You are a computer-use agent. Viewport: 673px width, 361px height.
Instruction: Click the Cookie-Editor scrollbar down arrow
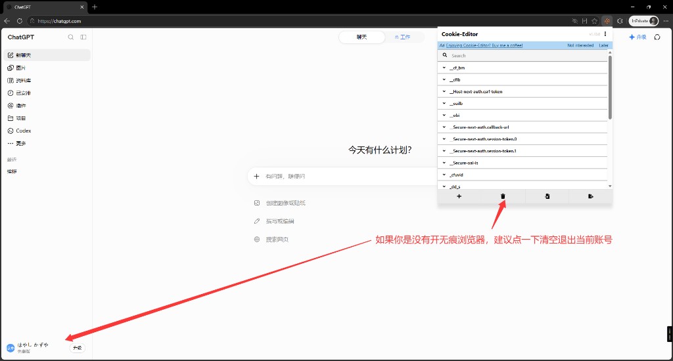point(610,186)
